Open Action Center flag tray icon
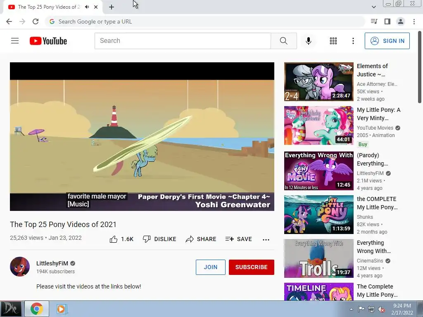 [x=361, y=309]
